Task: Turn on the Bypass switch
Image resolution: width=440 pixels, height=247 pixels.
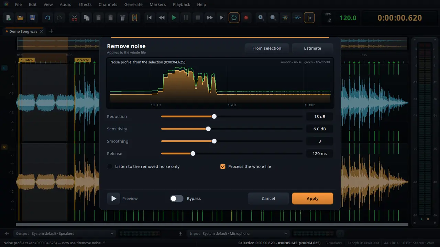Action: coord(177,198)
